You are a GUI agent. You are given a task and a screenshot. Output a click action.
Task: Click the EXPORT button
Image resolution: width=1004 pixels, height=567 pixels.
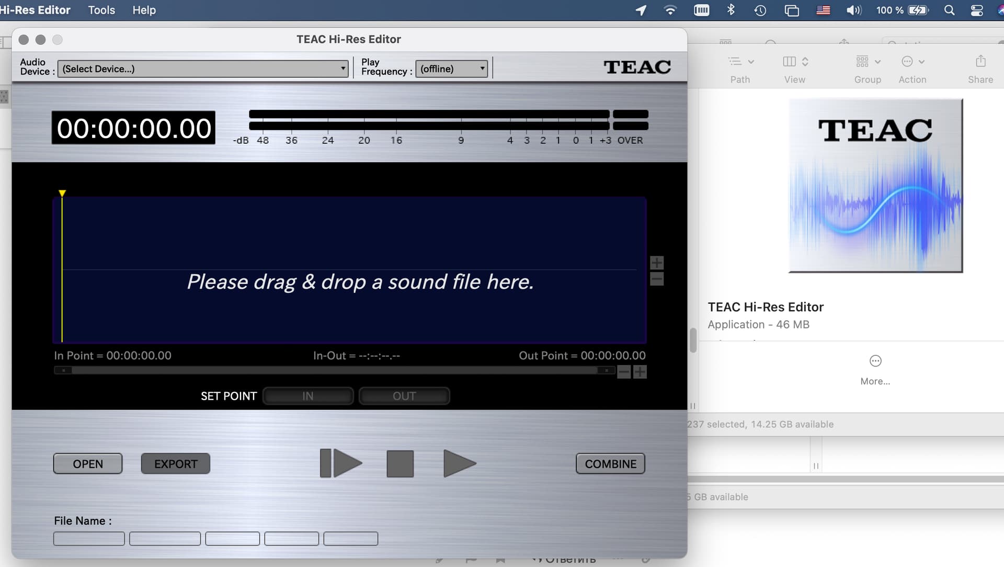coord(176,464)
